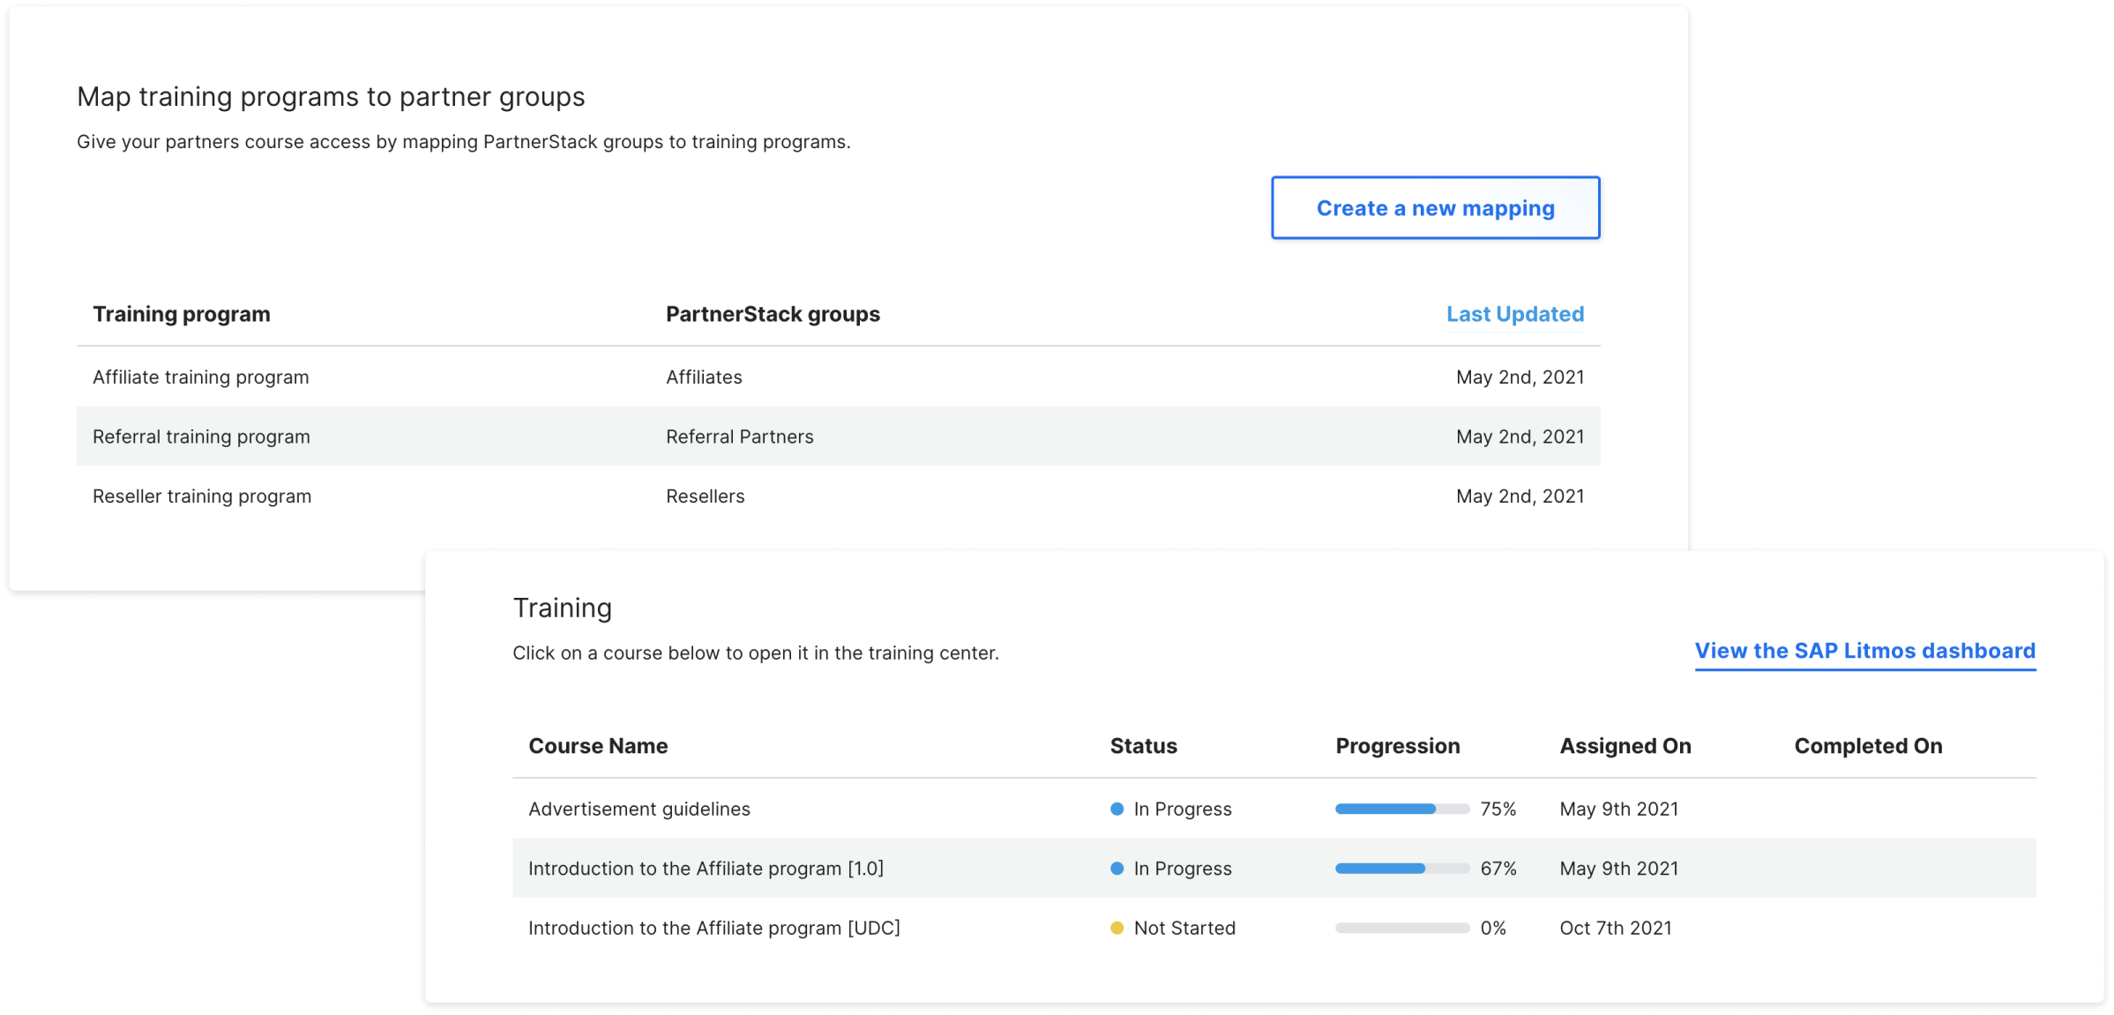Select the Referral training program row
The height and width of the screenshot is (1015, 2114).
tap(201, 437)
